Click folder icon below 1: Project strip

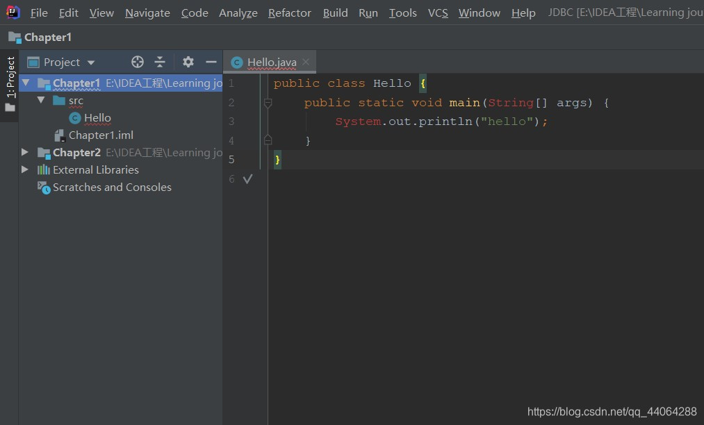click(x=10, y=108)
